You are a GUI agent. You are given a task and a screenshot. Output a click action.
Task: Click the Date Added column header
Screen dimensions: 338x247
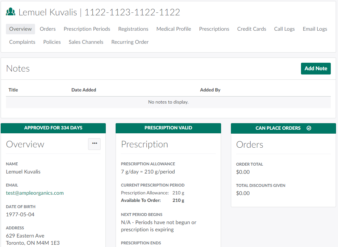pos(84,90)
